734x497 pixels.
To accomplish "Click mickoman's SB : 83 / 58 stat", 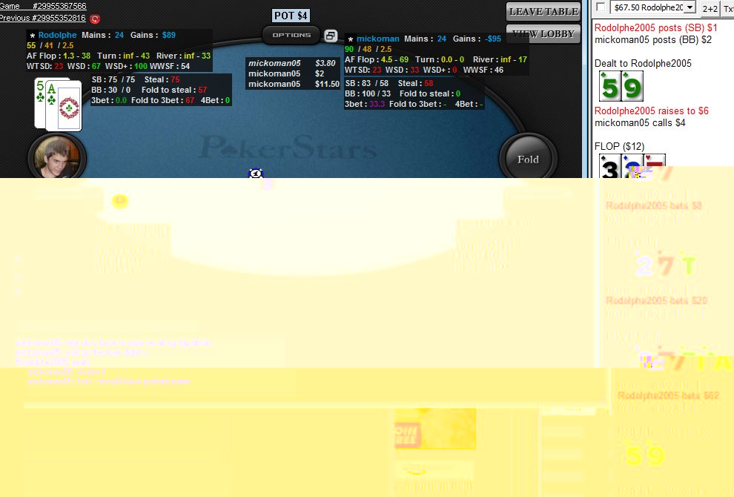I will [367, 83].
